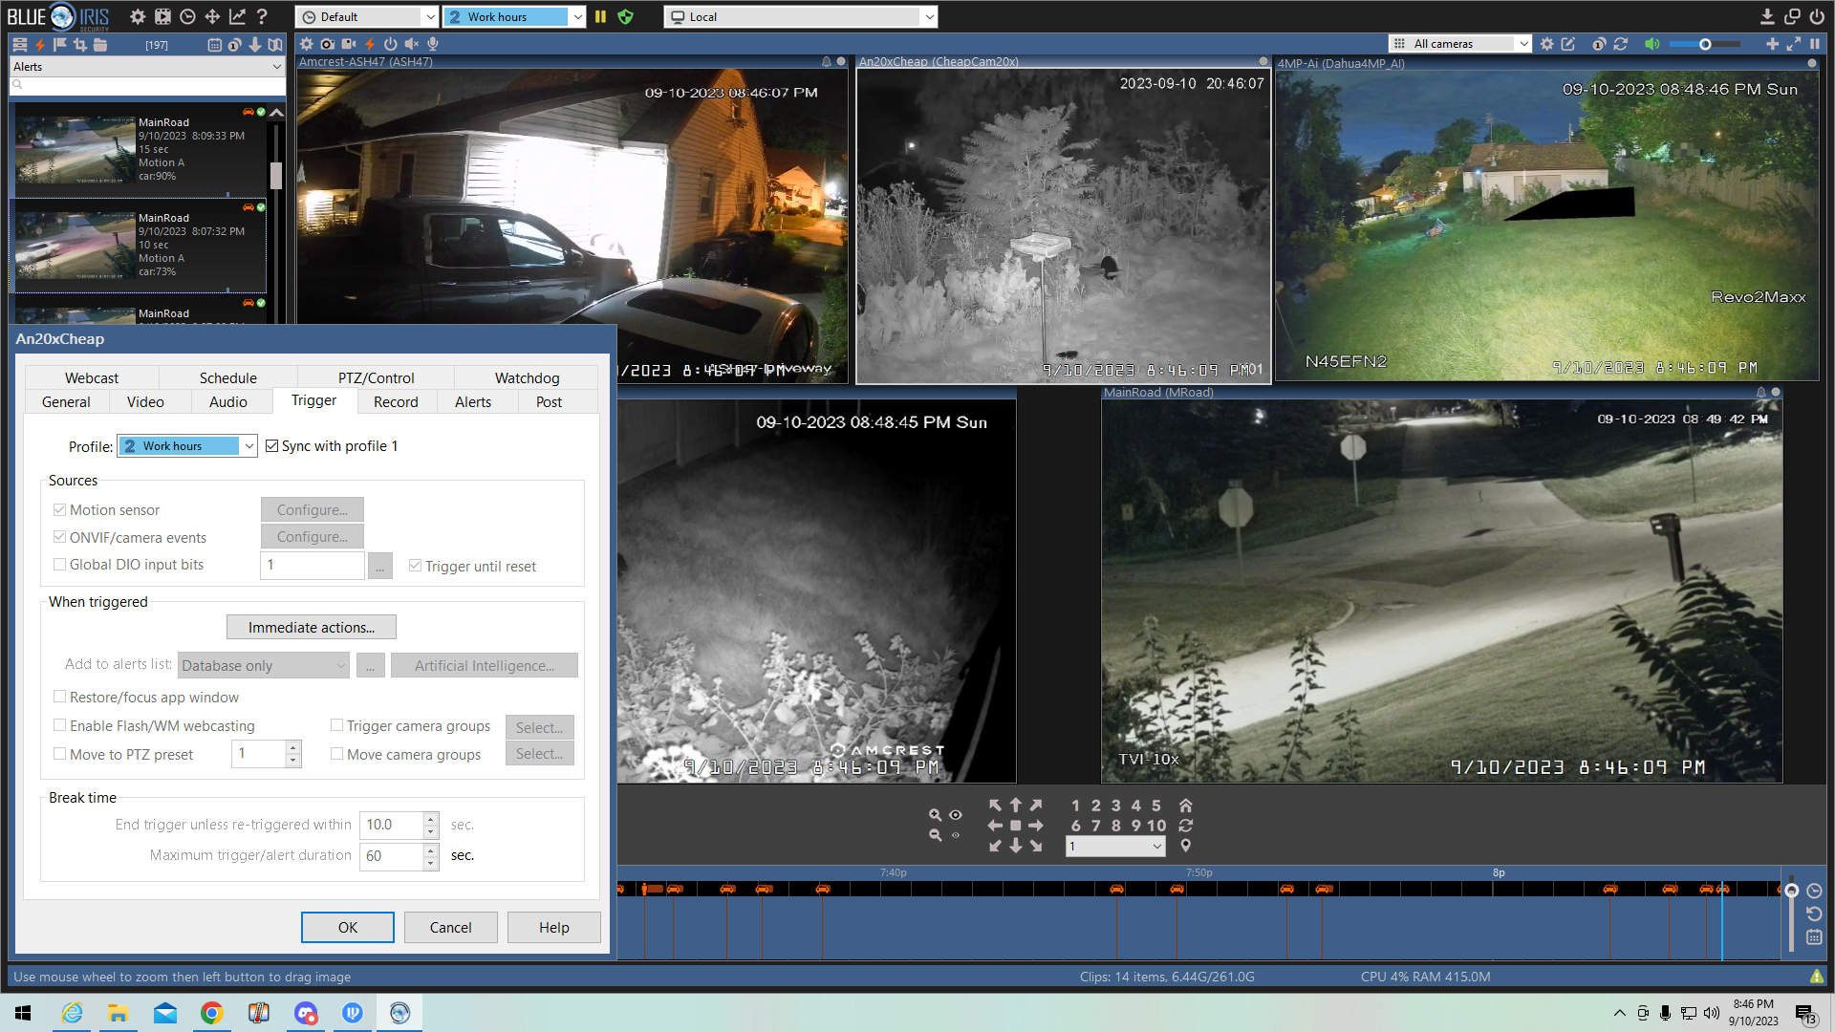Click the green live audio speaker icon
1835x1032 pixels.
1651,44
